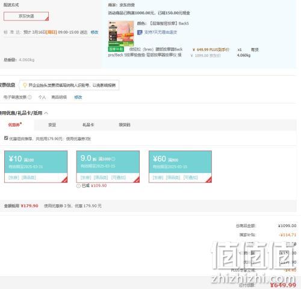This screenshot has height=289, width=301.
Task: Click the 总商品金额 ¥1099.00 value
Action: point(287,226)
